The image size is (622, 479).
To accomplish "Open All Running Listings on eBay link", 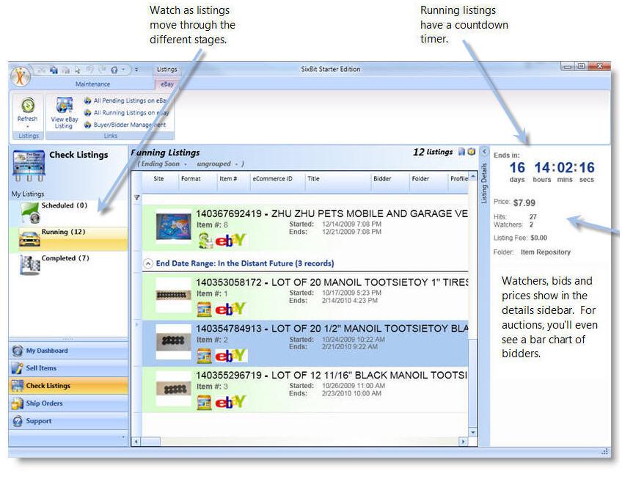I will point(127,113).
